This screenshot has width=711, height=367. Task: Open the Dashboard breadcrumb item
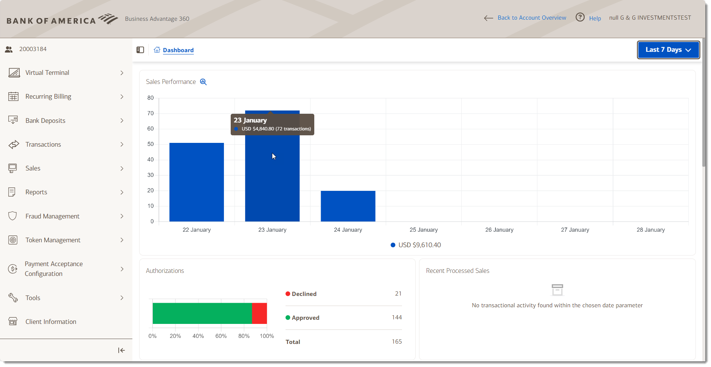[178, 50]
